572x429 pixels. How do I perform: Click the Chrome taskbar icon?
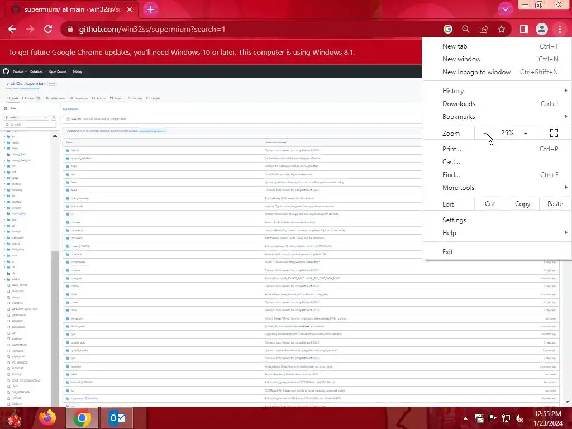82,418
